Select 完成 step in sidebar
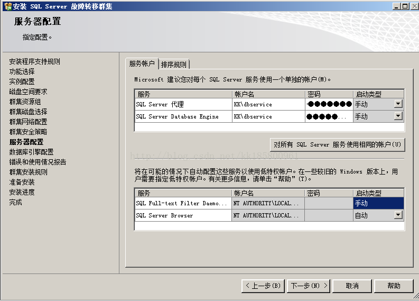This screenshot has width=419, height=301. [15, 202]
